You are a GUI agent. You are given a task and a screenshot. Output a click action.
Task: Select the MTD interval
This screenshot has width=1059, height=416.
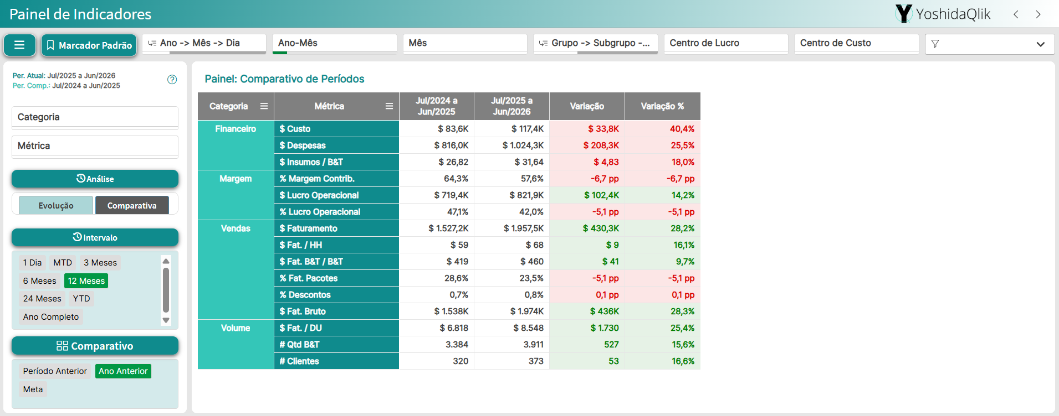(63, 263)
